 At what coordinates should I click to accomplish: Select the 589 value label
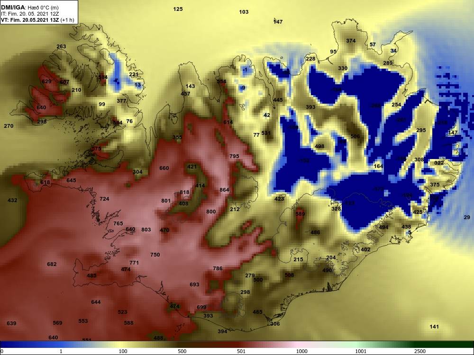(x=300, y=214)
